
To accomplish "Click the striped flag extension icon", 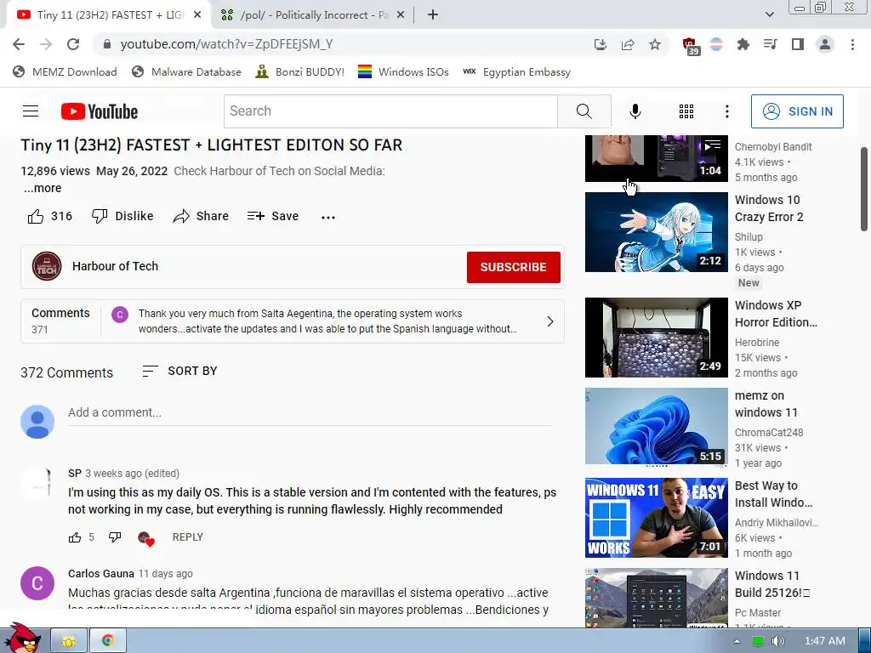I will 716,44.
